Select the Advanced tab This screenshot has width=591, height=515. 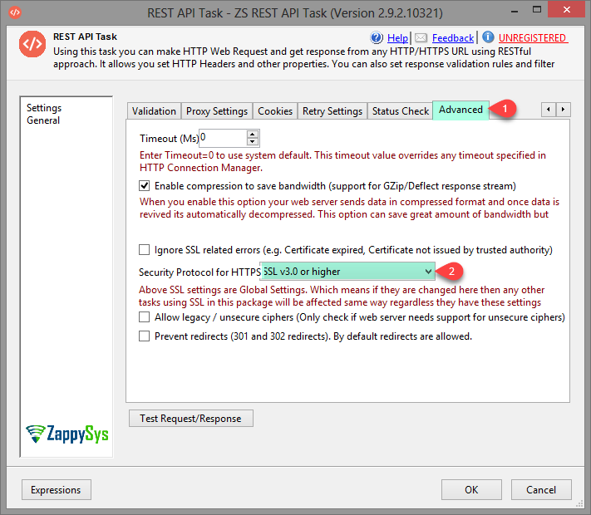(x=460, y=110)
